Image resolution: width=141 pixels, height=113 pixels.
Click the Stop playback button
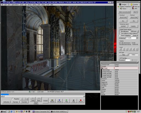pyautogui.click(x=74, y=101)
